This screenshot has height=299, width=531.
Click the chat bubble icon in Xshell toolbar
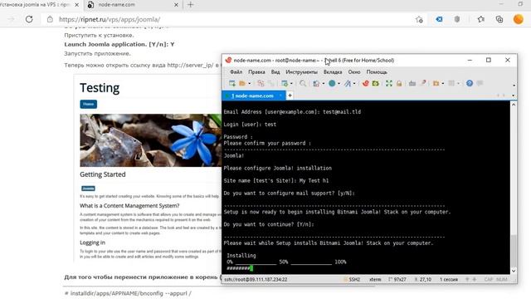(x=480, y=83)
